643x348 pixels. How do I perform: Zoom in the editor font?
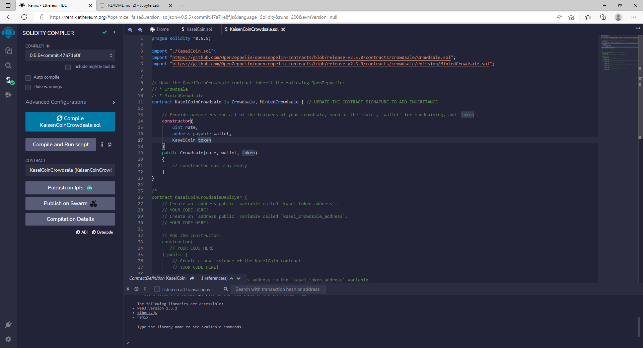(140, 30)
